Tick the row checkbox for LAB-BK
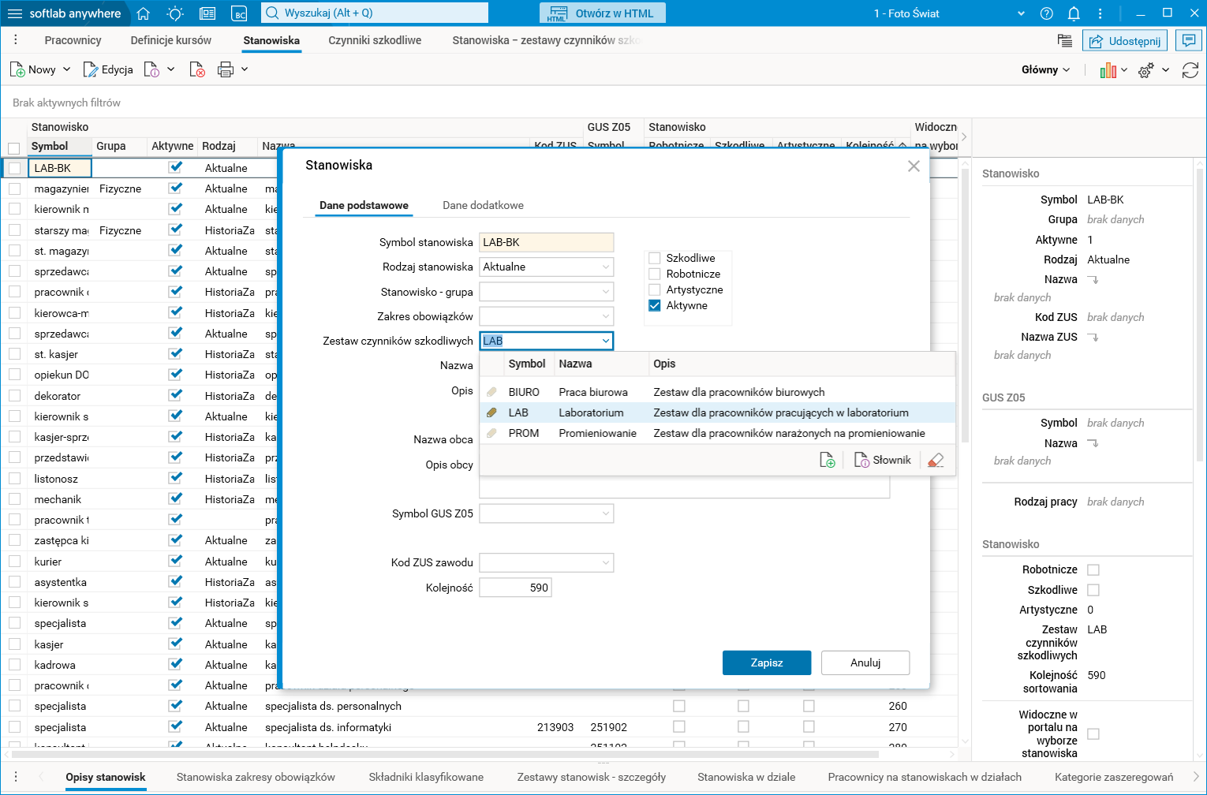Viewport: 1207px width, 795px height. (x=14, y=168)
